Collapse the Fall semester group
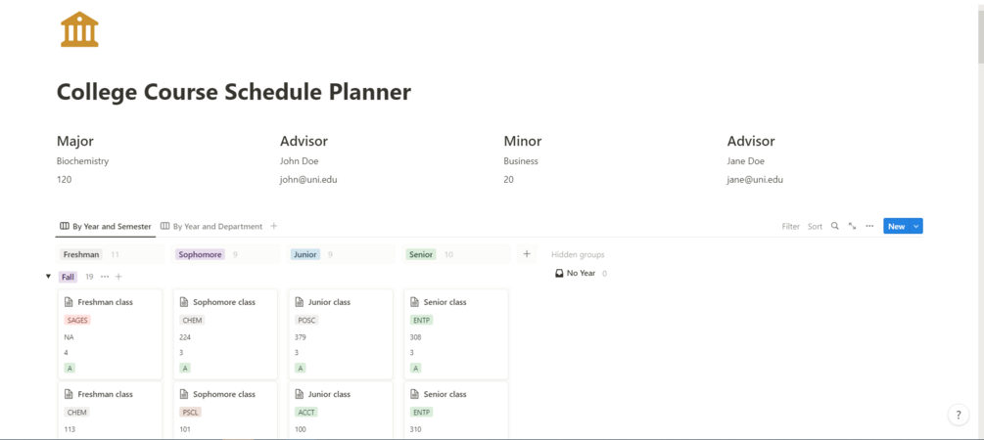Viewport: 984px width, 440px height. click(x=49, y=277)
